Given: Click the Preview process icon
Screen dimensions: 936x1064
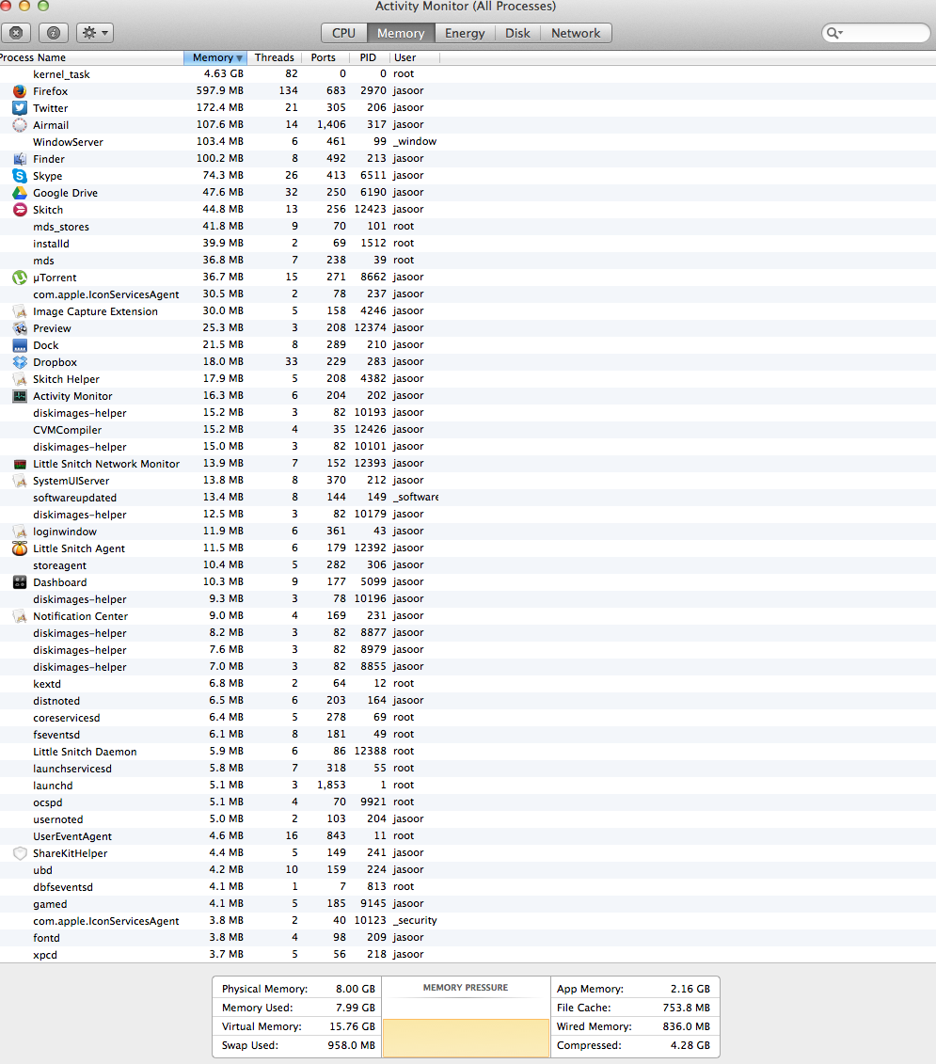Looking at the screenshot, I should tap(20, 328).
